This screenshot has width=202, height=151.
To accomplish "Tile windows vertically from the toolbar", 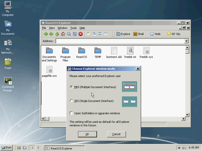I will coord(106,34).
